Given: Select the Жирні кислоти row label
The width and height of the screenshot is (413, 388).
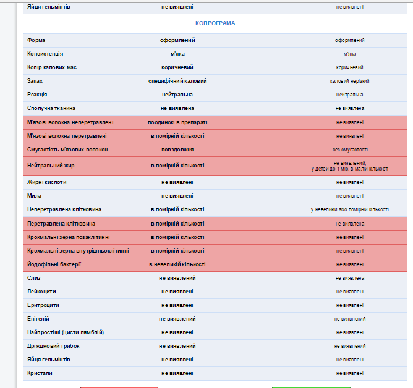Looking at the screenshot, I should click(x=46, y=182).
